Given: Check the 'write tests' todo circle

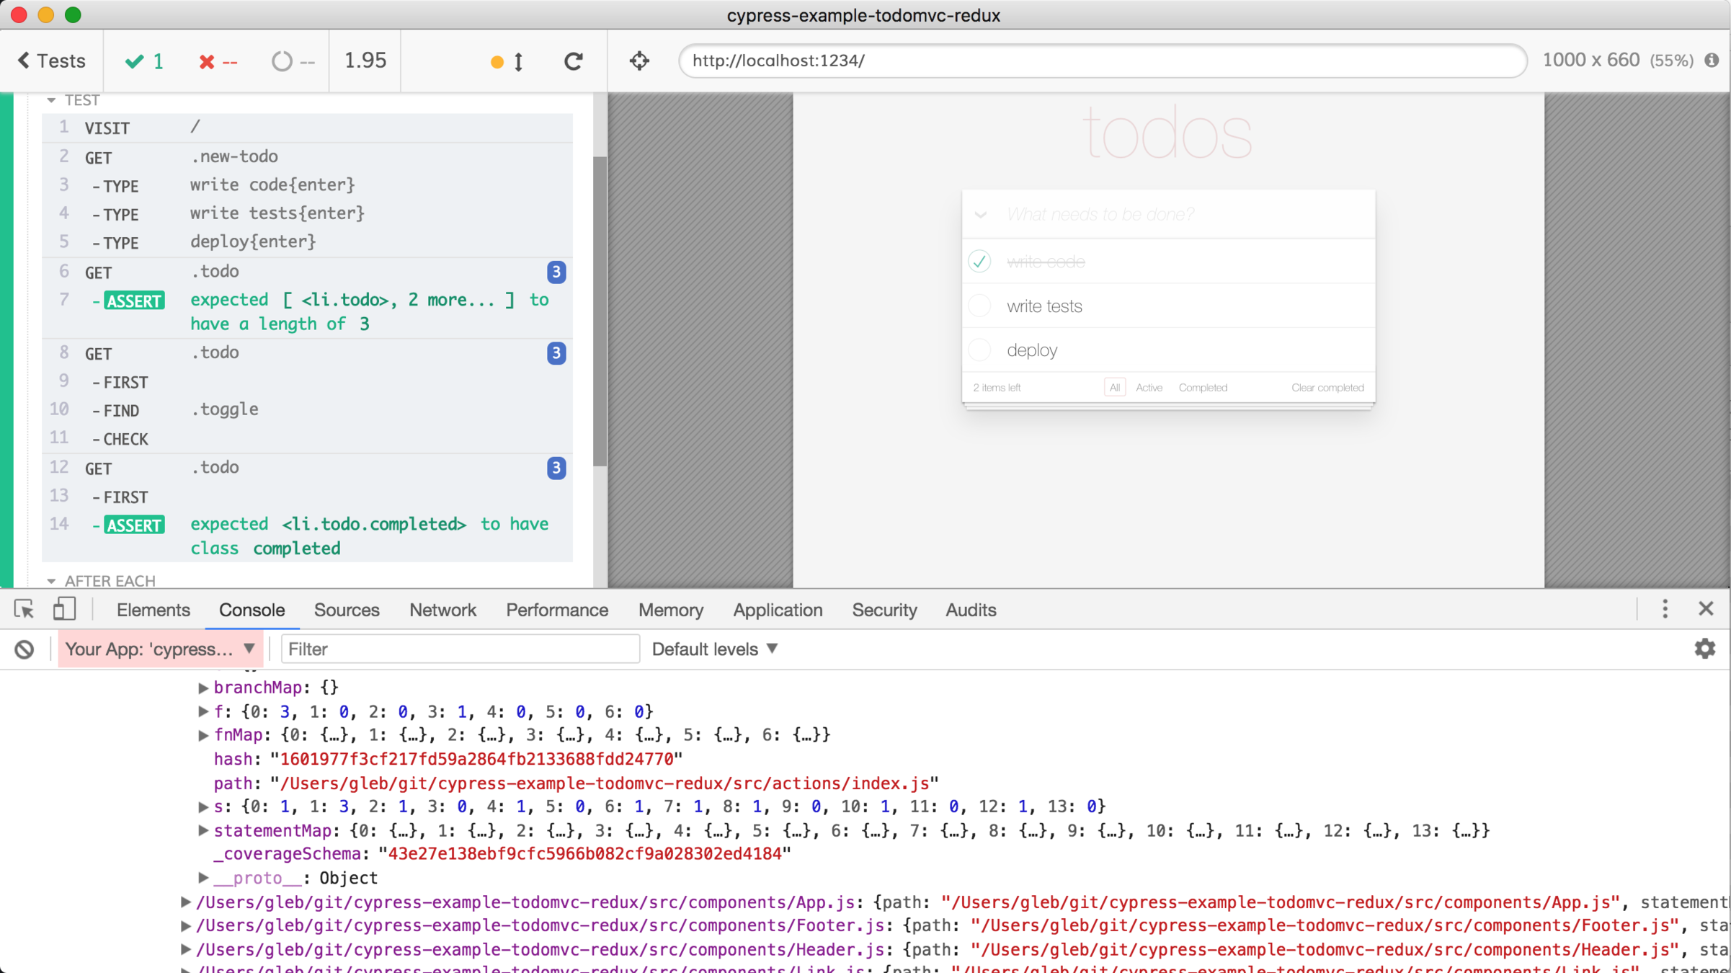Looking at the screenshot, I should [x=979, y=306].
